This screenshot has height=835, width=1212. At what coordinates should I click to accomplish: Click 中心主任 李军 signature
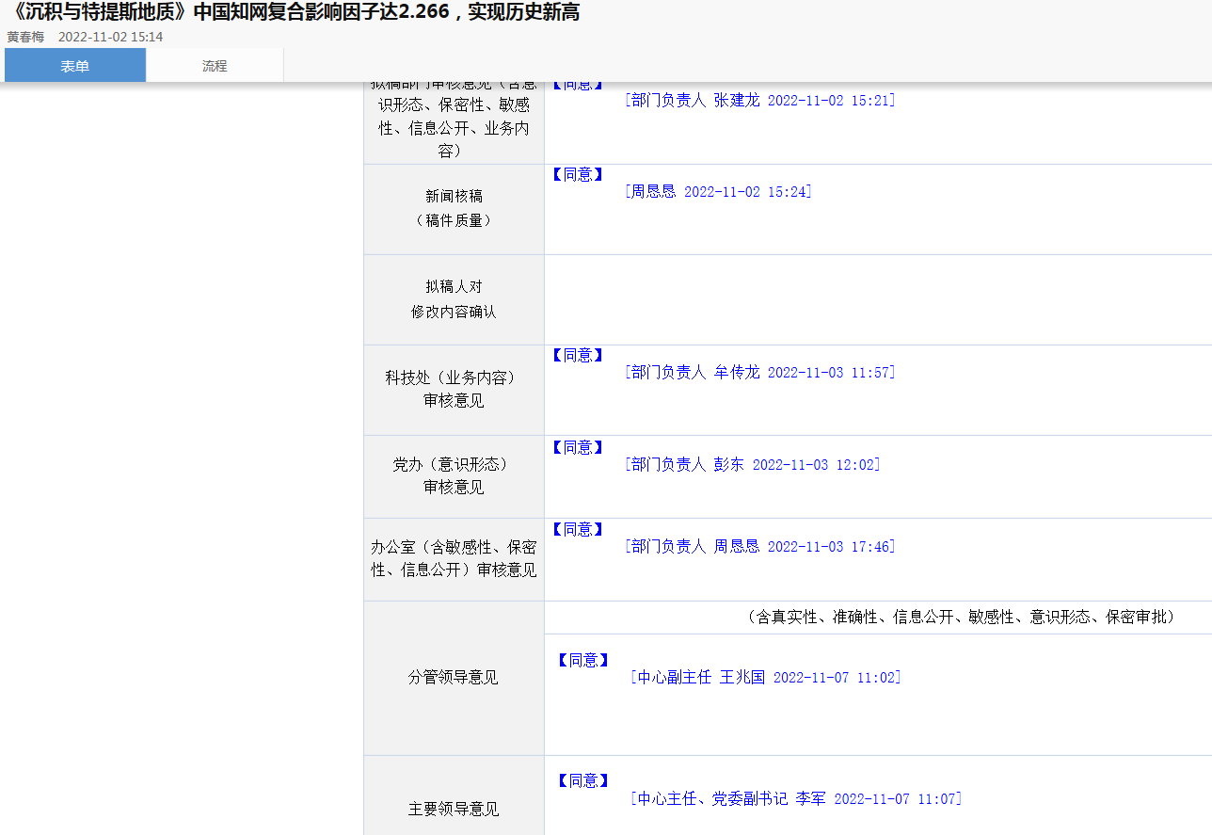tap(796, 799)
